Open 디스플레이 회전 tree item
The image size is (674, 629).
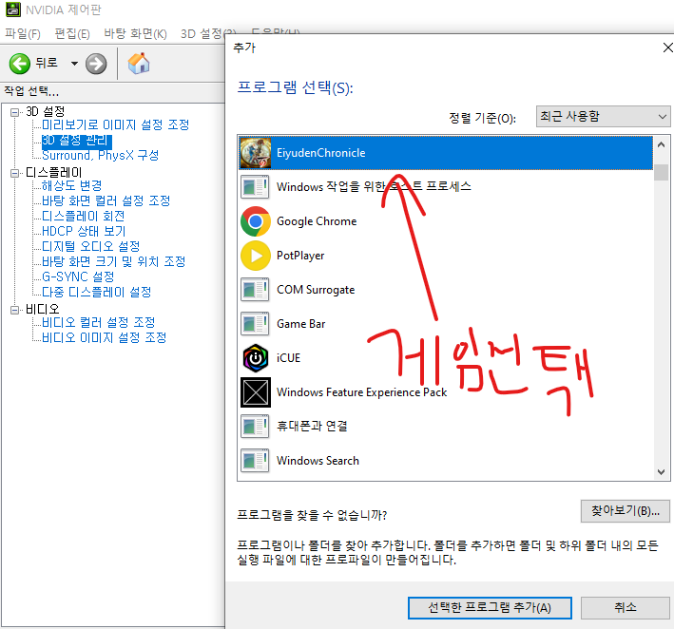pos(84,216)
